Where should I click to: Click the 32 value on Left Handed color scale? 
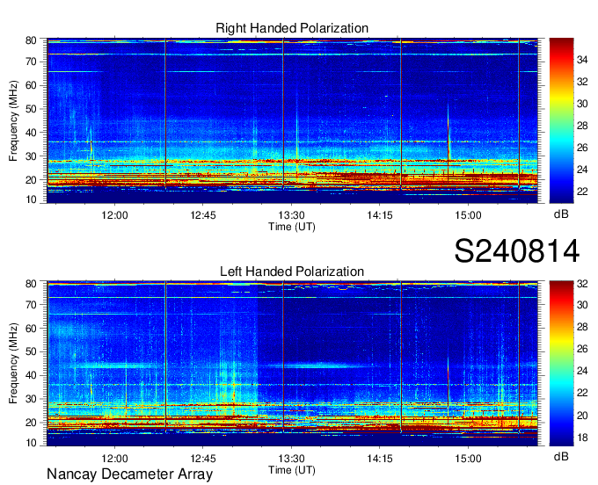click(x=582, y=284)
